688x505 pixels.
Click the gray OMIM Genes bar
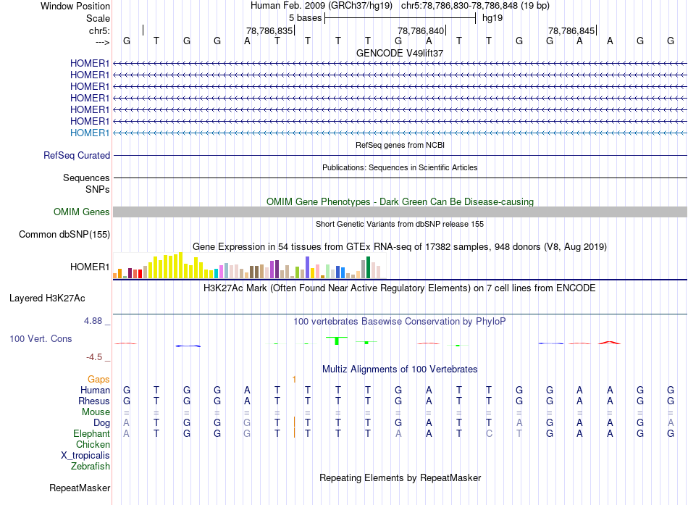400,212
